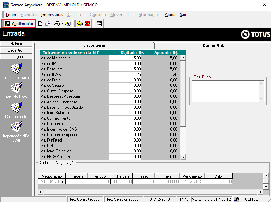The width and height of the screenshot is (271, 202).
Task: Click negotiation grid scroll down arrow
Action: pyautogui.click(x=266, y=187)
